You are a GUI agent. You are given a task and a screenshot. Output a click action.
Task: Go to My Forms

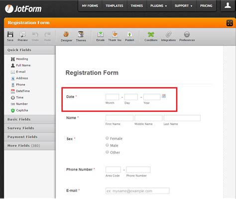point(90,6)
